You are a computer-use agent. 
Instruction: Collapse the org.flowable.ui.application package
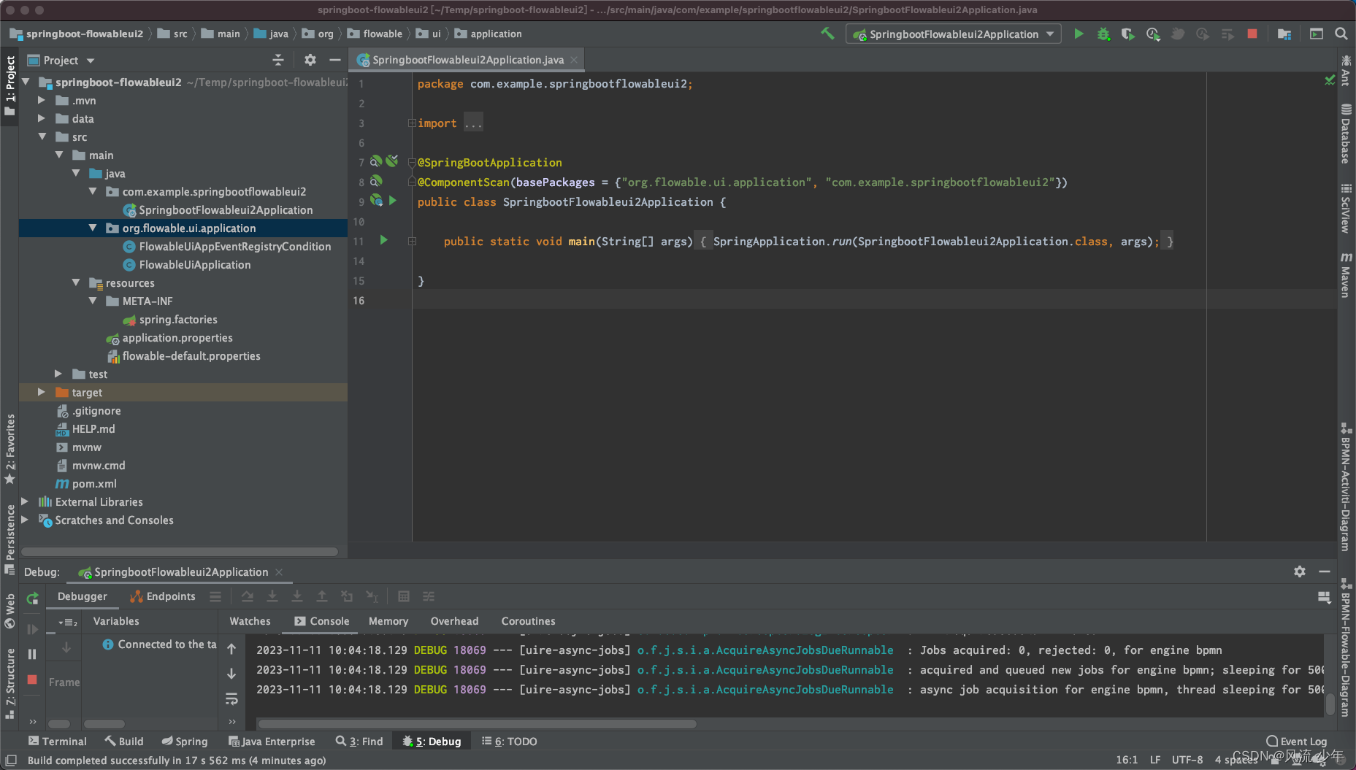click(93, 228)
